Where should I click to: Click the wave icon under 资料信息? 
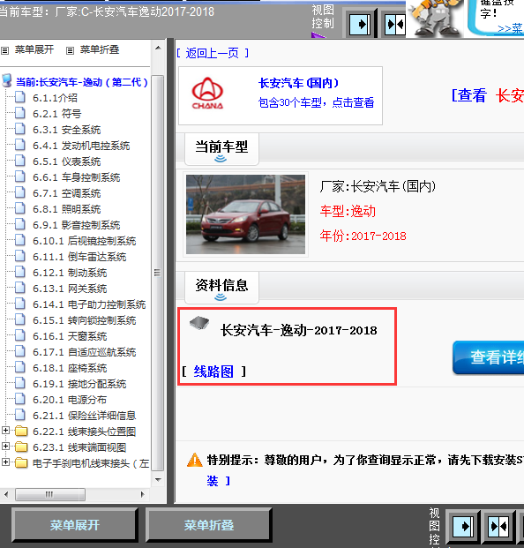[221, 297]
